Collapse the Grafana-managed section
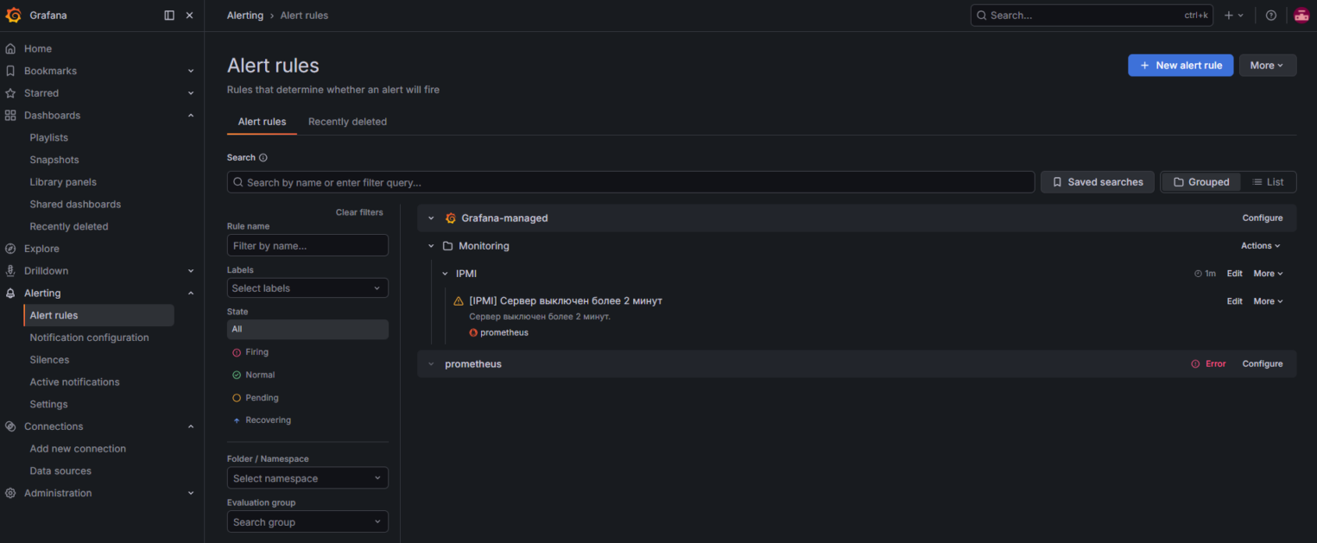1317x543 pixels. [431, 218]
